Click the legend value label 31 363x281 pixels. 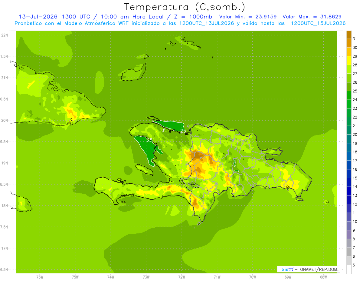355,39
